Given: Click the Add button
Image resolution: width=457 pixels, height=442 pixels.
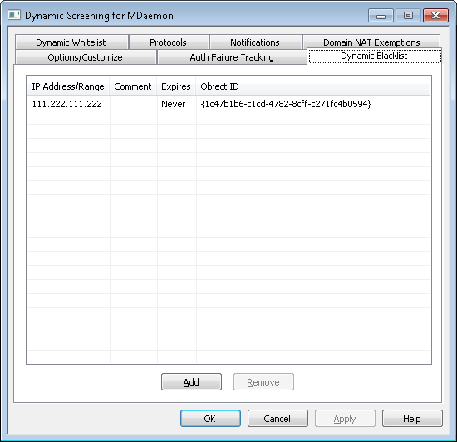Looking at the screenshot, I should [191, 381].
